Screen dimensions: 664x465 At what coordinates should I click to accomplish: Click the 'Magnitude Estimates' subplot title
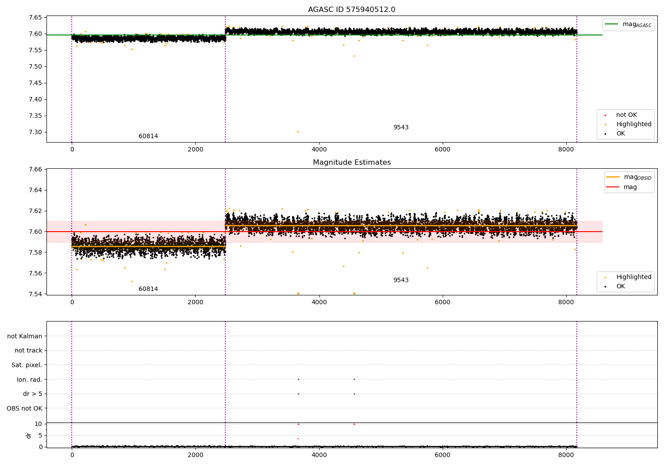click(351, 163)
